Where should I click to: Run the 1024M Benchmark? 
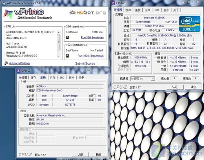91,56
